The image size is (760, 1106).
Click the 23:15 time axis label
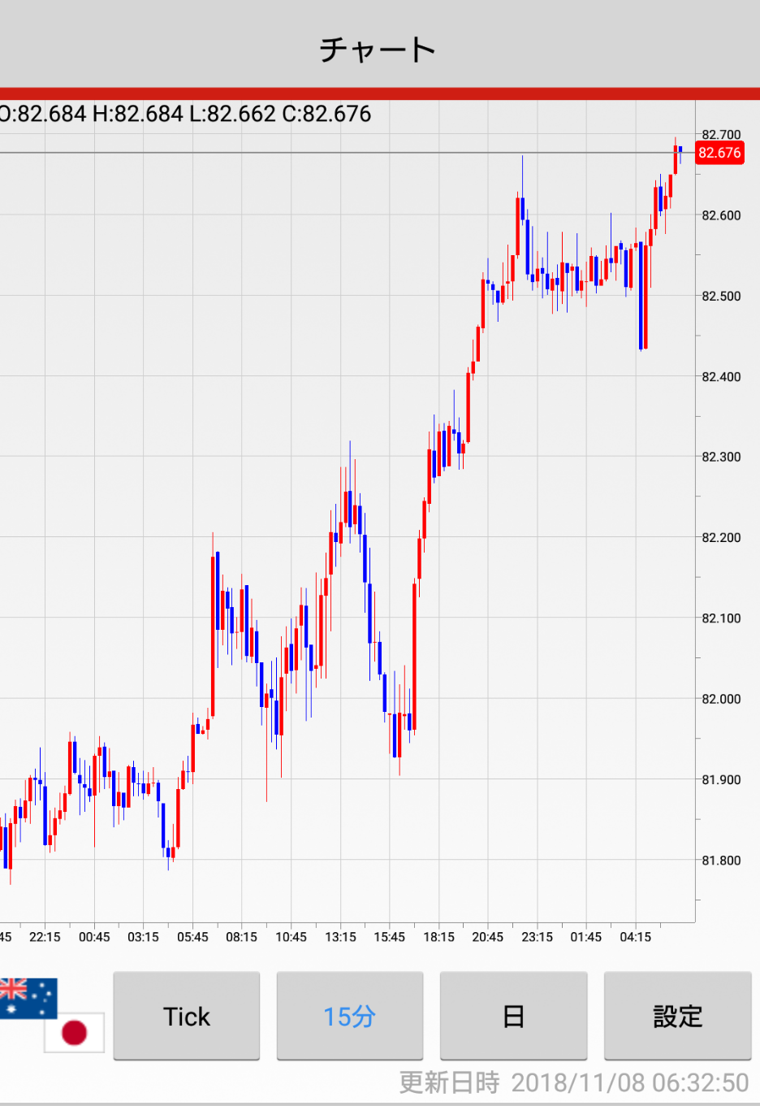pyautogui.click(x=537, y=937)
